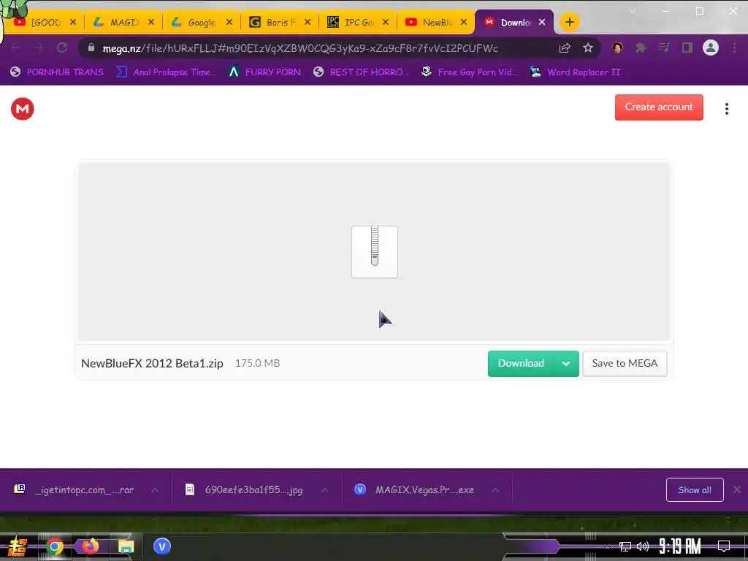This screenshot has height=561, width=748.
Task: Toggle the browser side panel icon
Action: click(687, 47)
